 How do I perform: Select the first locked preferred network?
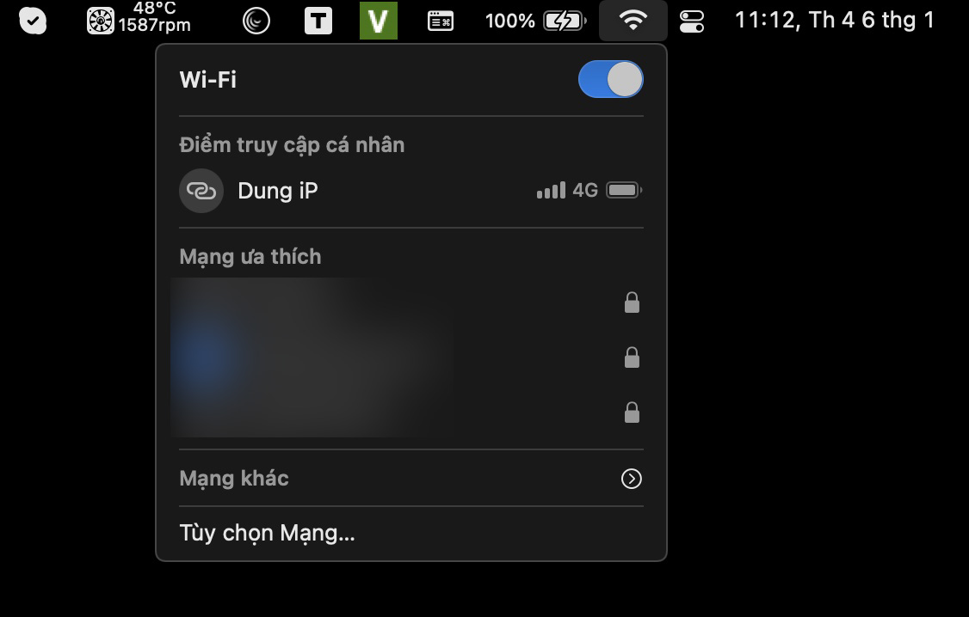click(x=411, y=303)
